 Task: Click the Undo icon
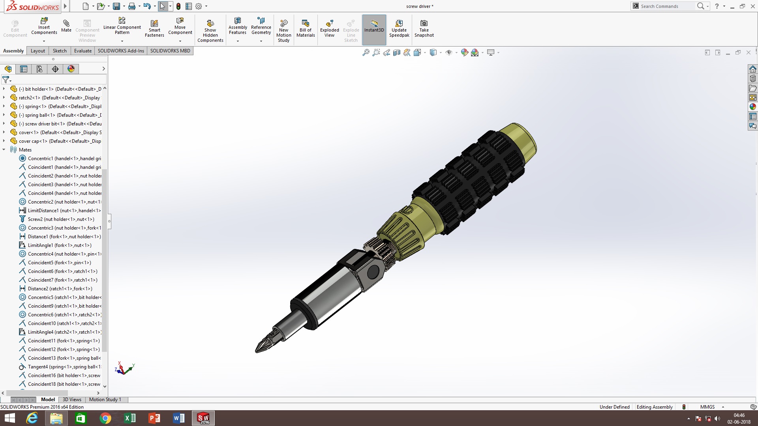tap(147, 6)
